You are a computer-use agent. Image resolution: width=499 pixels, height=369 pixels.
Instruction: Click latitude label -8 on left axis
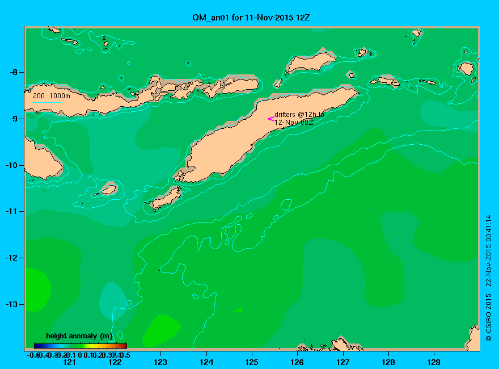pyautogui.click(x=14, y=72)
